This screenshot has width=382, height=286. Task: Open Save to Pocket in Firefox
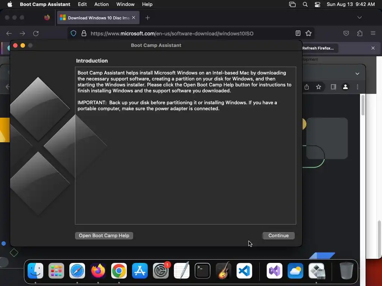(346, 33)
